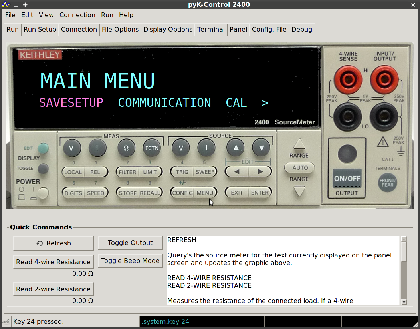Switch to the Run Setup tab
The image size is (420, 329).
tap(40, 29)
